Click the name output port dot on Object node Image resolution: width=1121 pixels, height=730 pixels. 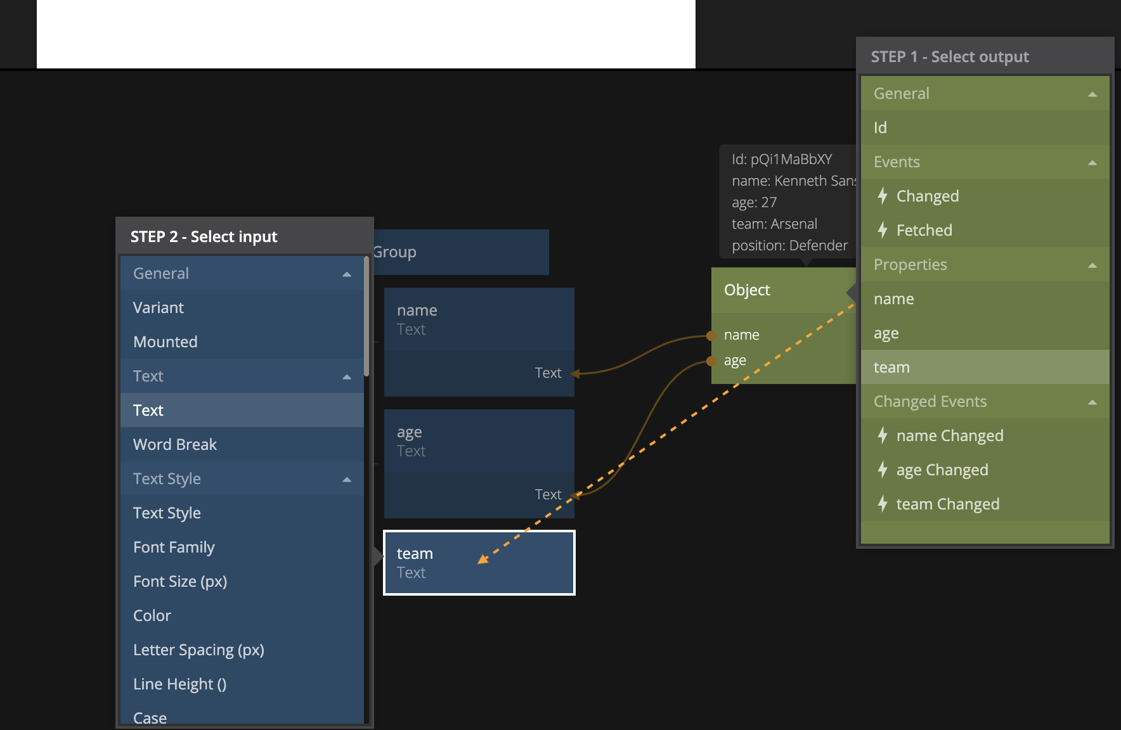pyautogui.click(x=711, y=335)
